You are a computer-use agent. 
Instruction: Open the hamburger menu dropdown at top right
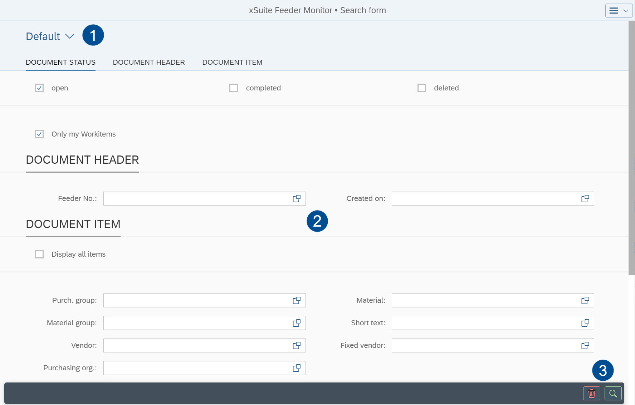tap(619, 11)
